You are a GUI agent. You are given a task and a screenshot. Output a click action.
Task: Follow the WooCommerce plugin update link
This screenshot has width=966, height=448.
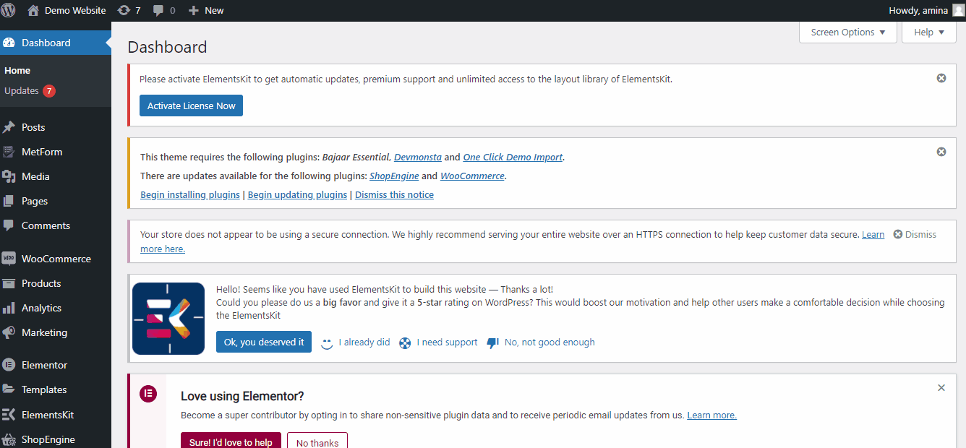tap(472, 176)
